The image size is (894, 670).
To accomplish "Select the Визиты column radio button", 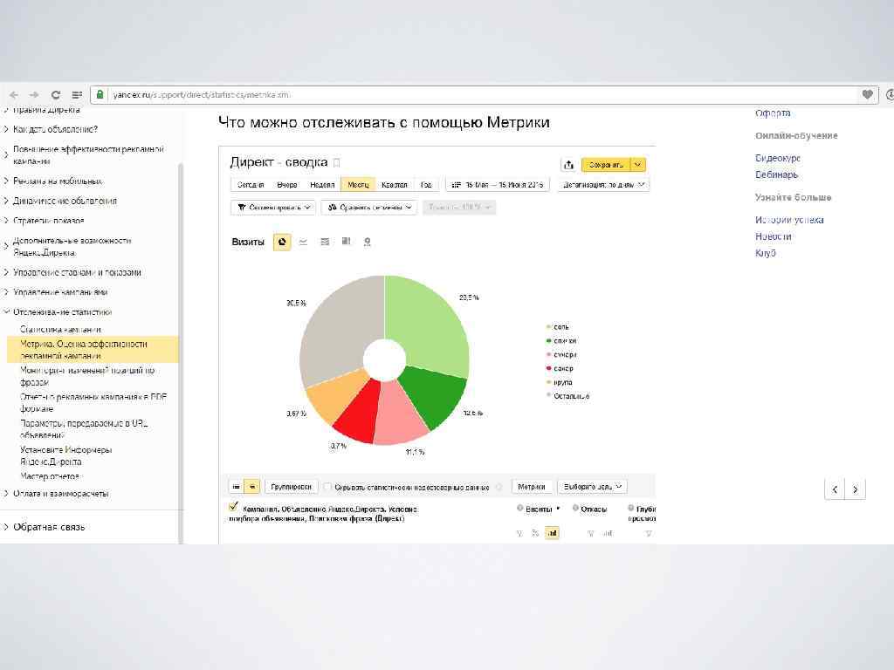I will [x=520, y=508].
